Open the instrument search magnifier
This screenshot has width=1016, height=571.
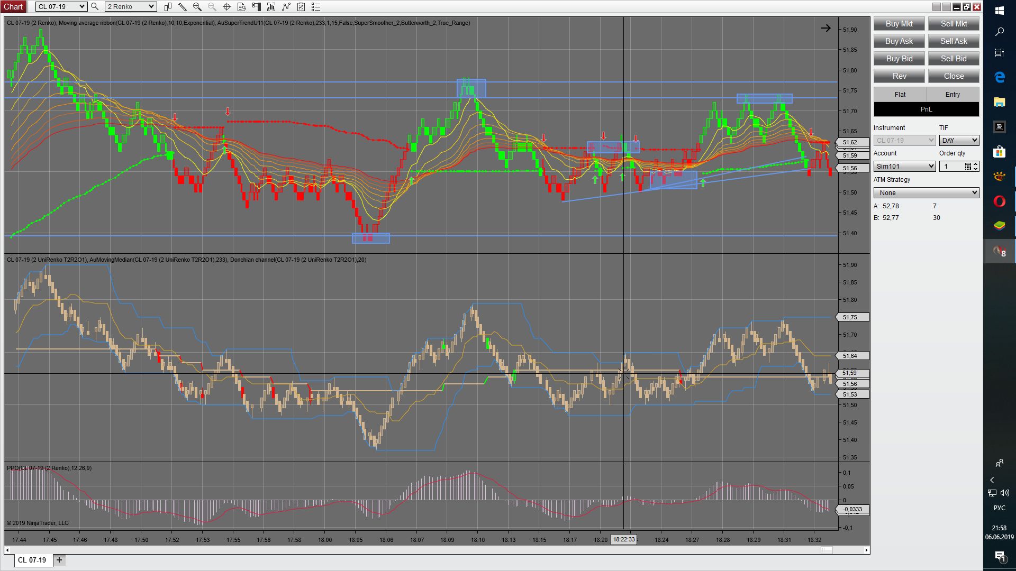(95, 7)
